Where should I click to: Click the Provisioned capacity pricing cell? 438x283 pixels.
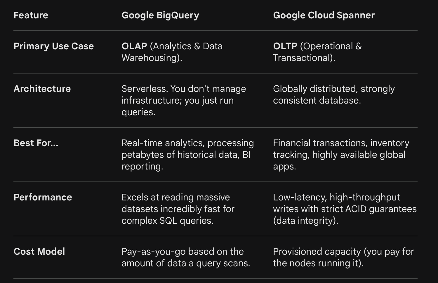point(343,257)
